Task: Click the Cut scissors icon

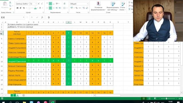Action: tap(10, 3)
